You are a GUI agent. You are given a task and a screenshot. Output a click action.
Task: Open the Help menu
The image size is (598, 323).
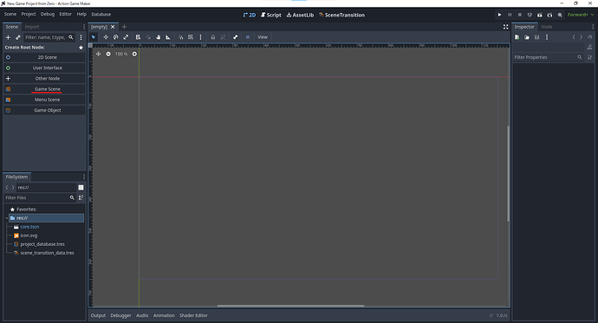click(x=81, y=14)
